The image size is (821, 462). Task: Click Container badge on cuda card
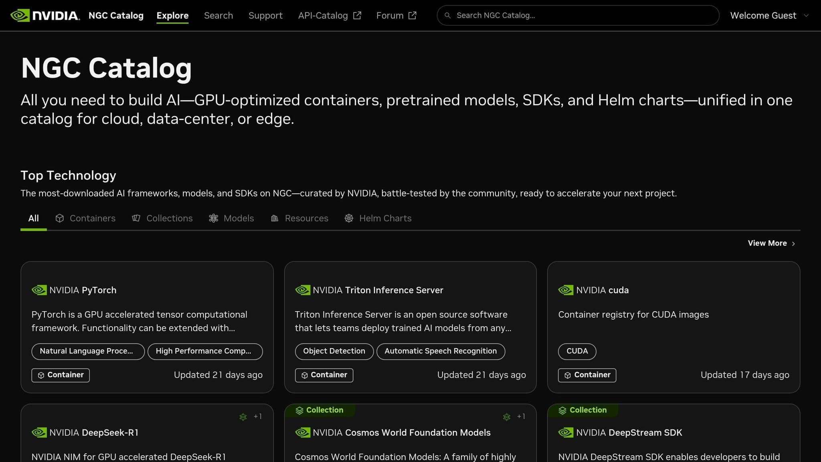click(587, 375)
